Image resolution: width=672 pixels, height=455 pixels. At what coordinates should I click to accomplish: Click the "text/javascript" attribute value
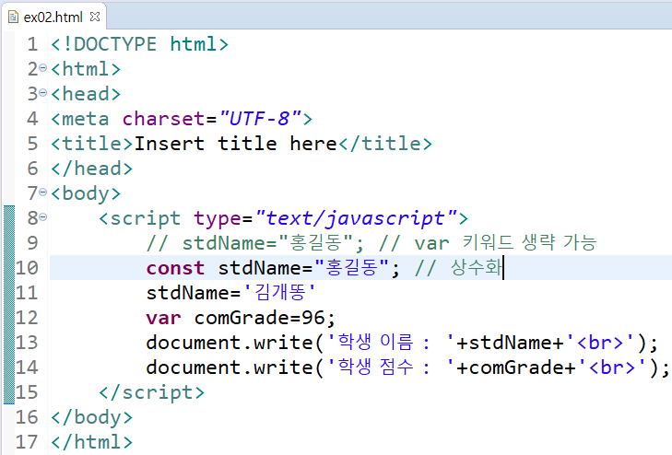click(357, 218)
